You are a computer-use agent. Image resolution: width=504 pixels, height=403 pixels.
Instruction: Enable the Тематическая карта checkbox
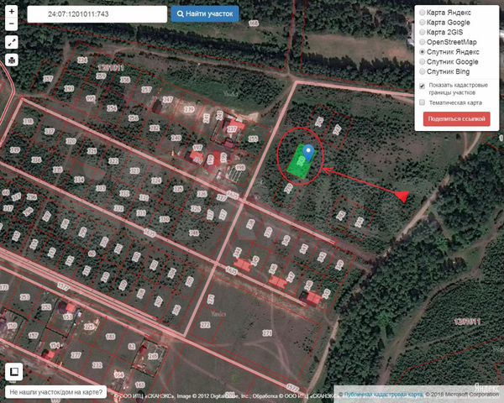pyautogui.click(x=422, y=102)
